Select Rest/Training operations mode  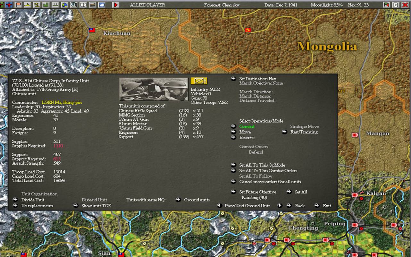(304, 132)
